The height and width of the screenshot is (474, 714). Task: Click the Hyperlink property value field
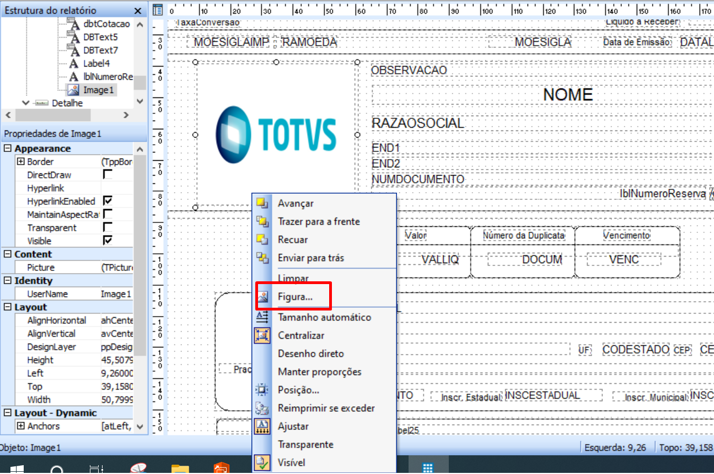117,188
